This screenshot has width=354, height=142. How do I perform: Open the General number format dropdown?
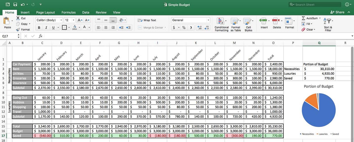point(208,20)
